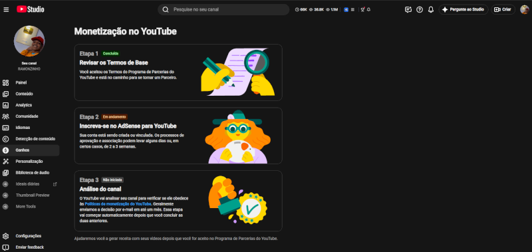The width and height of the screenshot is (532, 252).
Task: Click the external-link icon beside Ideais diárias
Action: (x=55, y=184)
